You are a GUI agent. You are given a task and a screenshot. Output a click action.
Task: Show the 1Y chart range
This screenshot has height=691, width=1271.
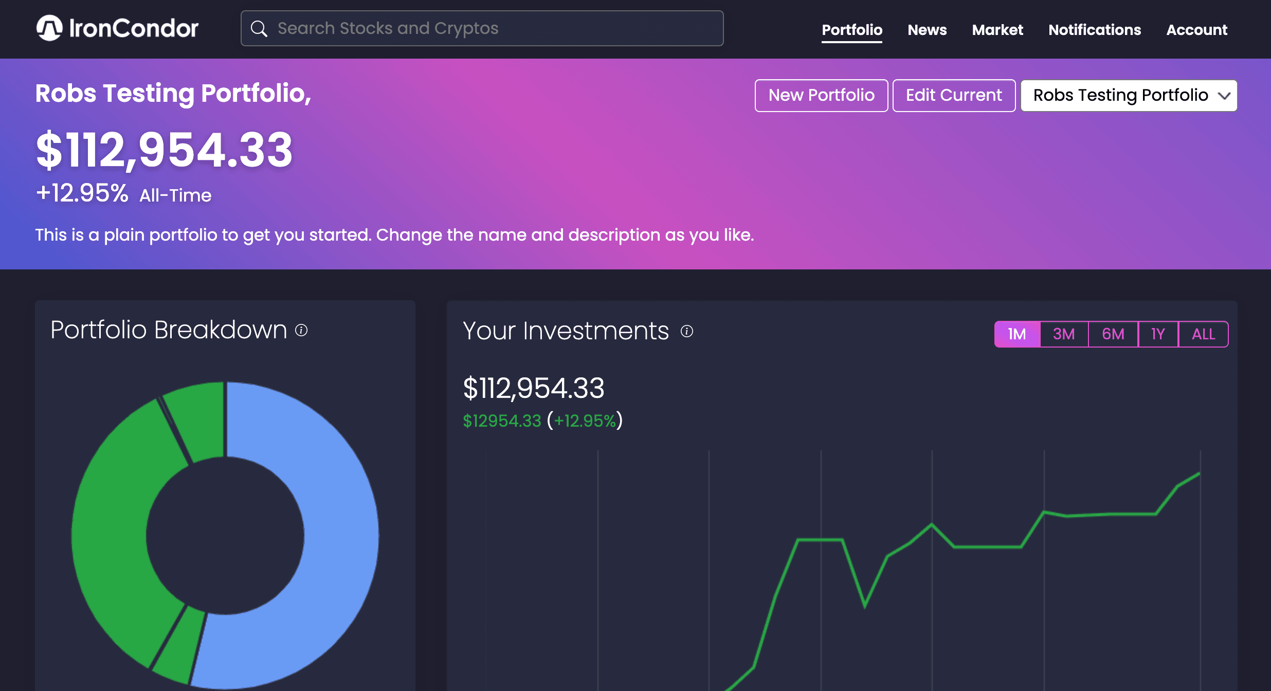[x=1158, y=334]
